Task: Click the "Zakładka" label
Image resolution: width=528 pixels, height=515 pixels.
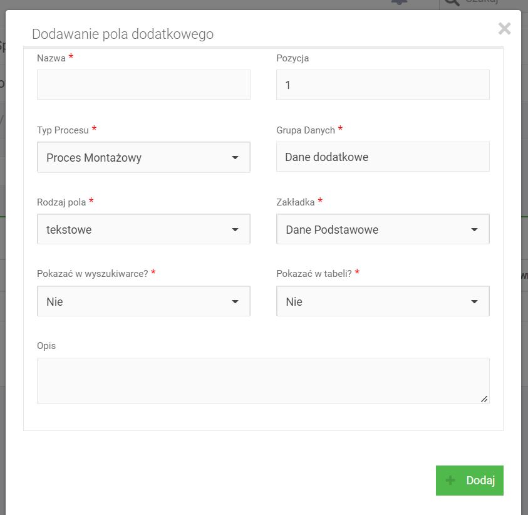Action: (296, 202)
